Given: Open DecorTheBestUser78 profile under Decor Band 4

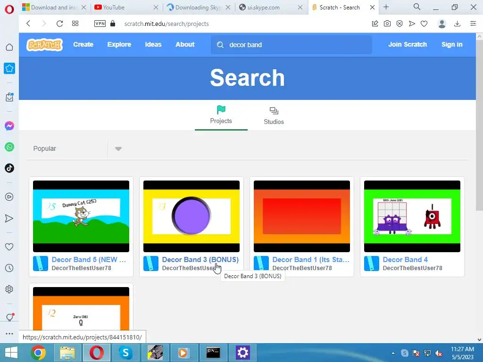Looking at the screenshot, I should coord(412,268).
